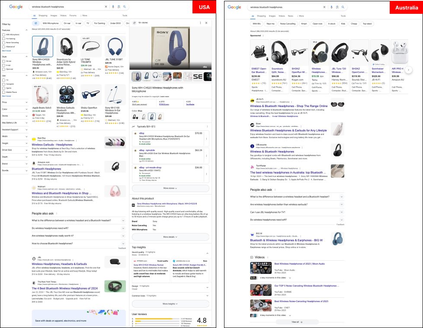
Task: Open the three-dot menu beside Typically $59–$72
Action: coord(207,126)
